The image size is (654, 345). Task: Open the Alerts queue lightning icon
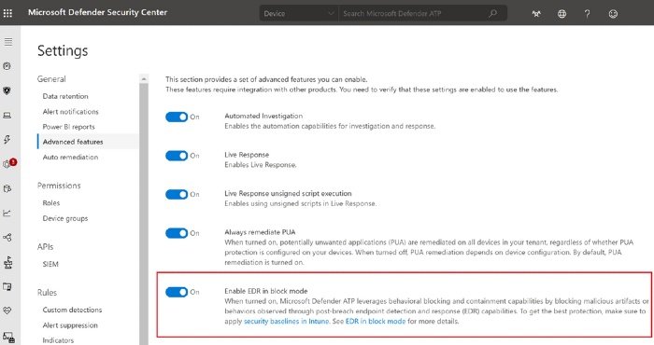tap(7, 140)
